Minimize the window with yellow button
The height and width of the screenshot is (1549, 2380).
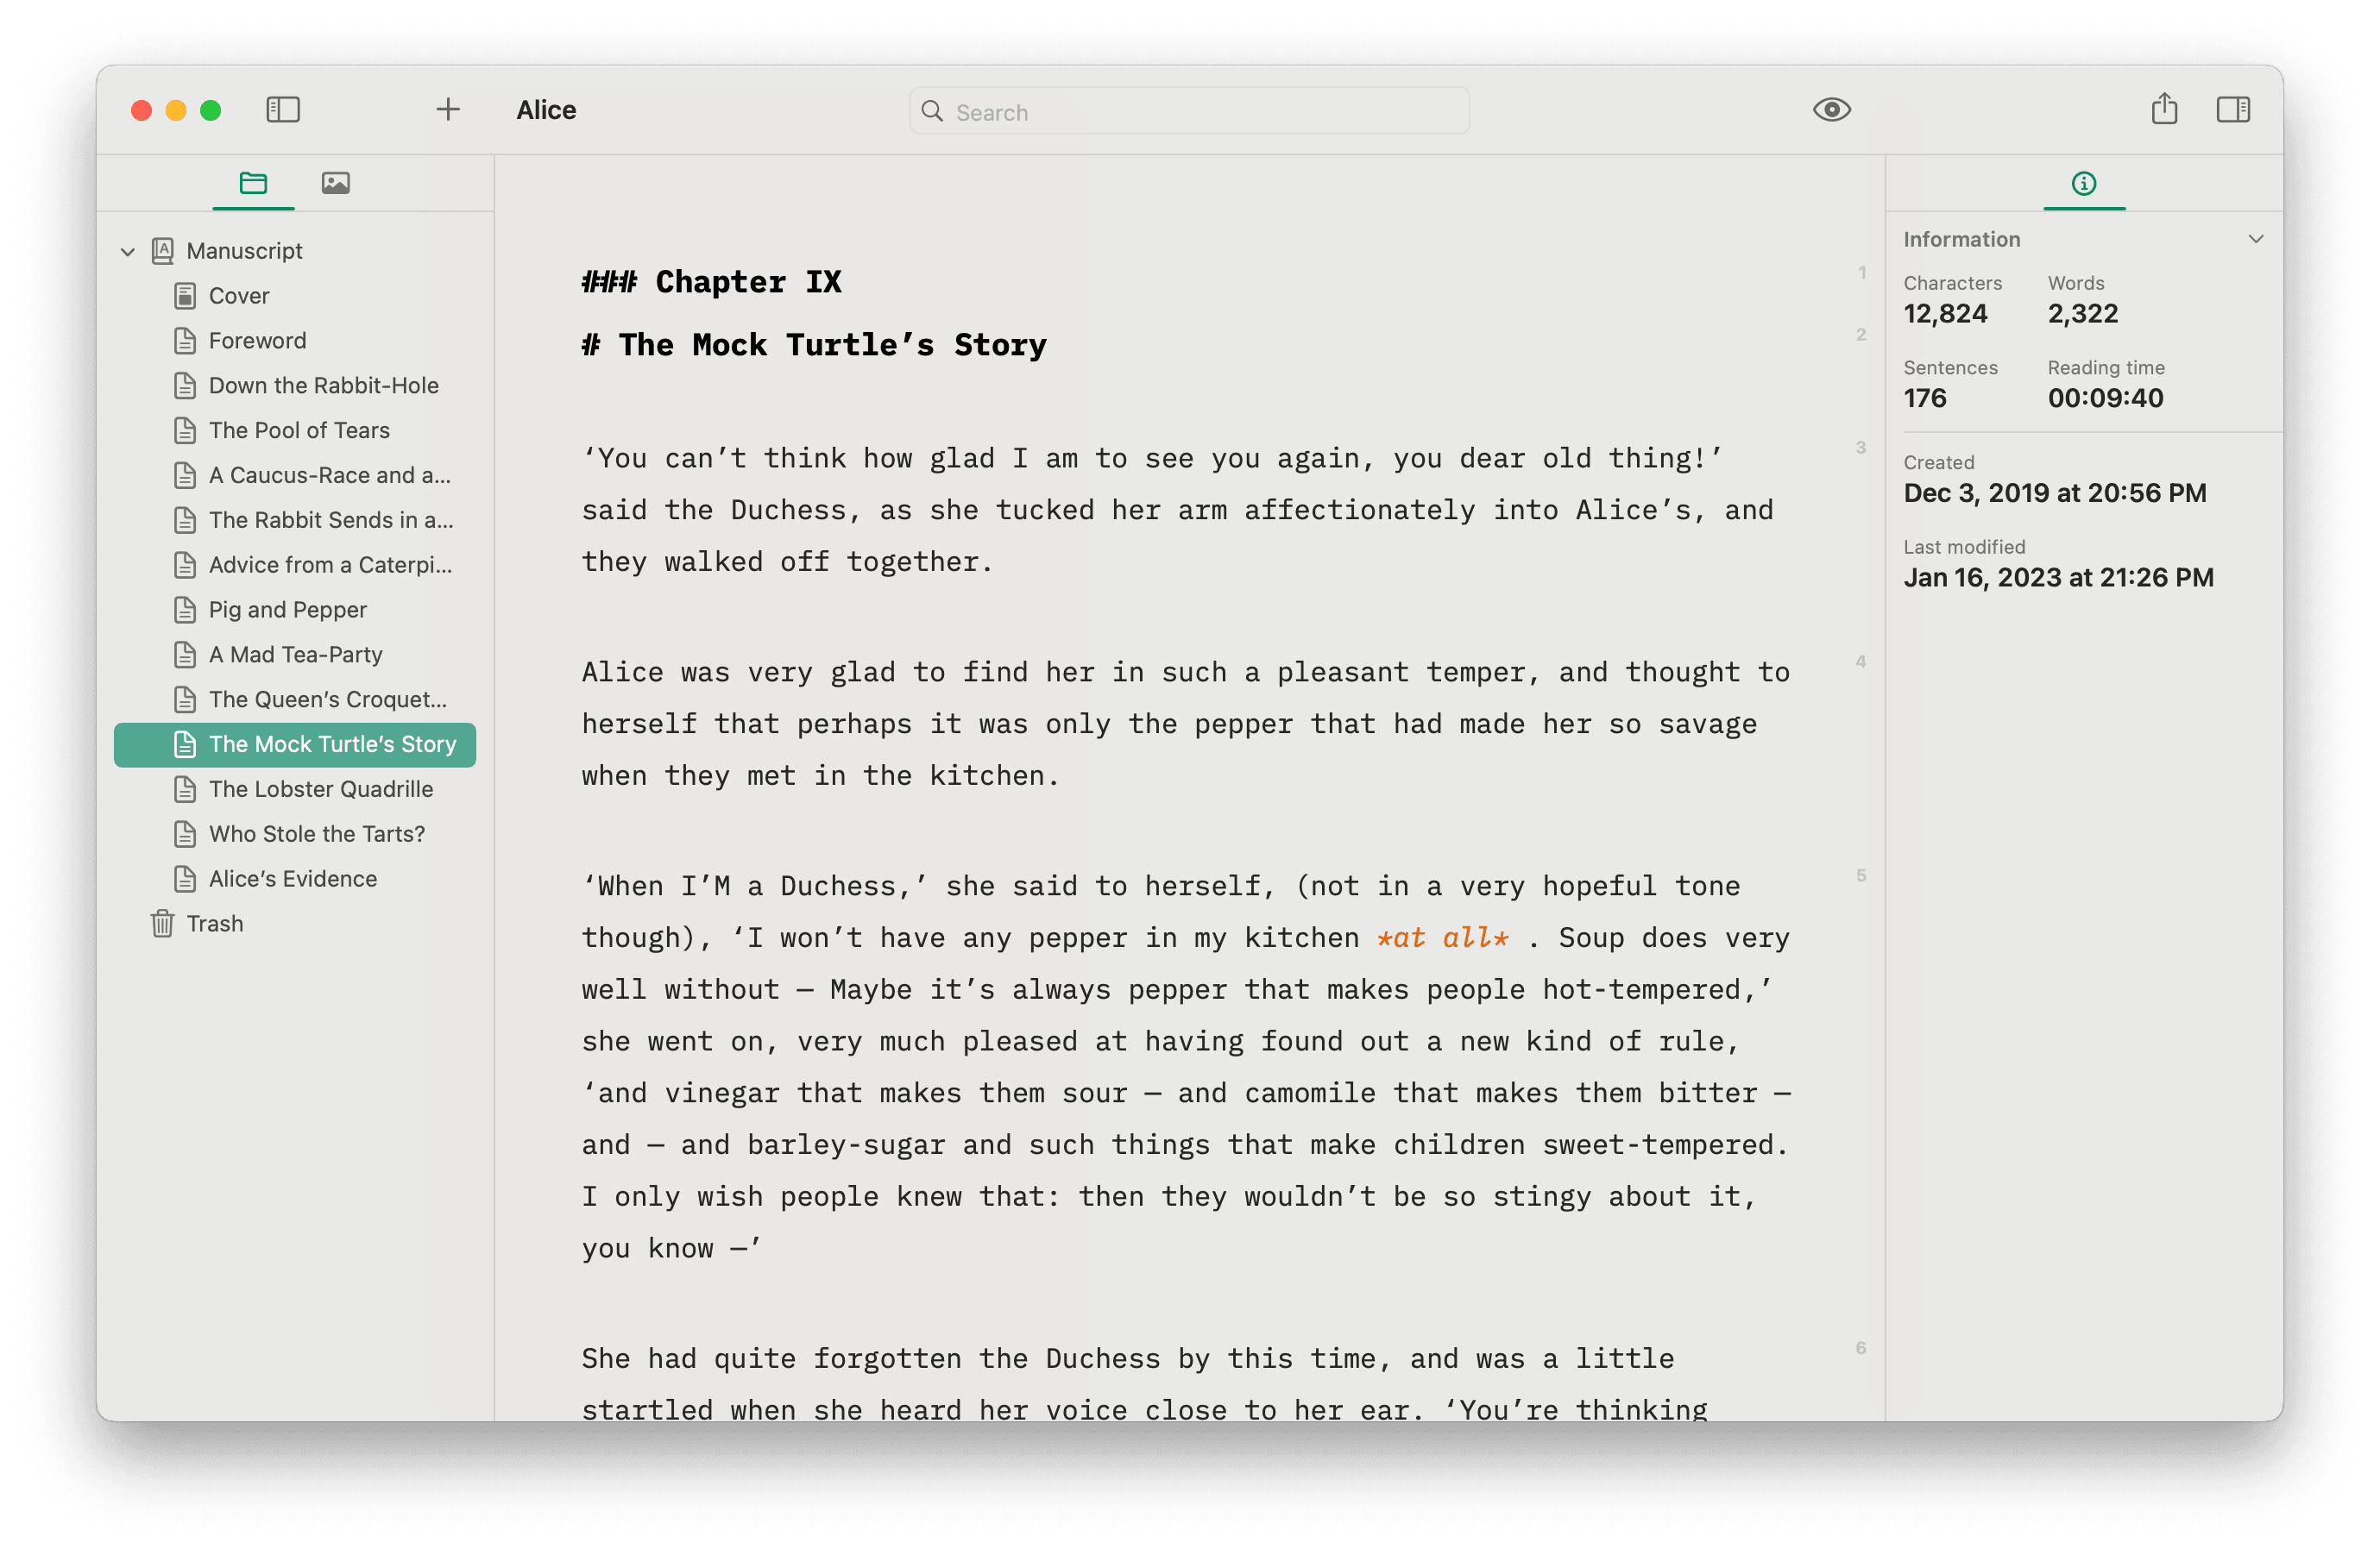point(176,110)
